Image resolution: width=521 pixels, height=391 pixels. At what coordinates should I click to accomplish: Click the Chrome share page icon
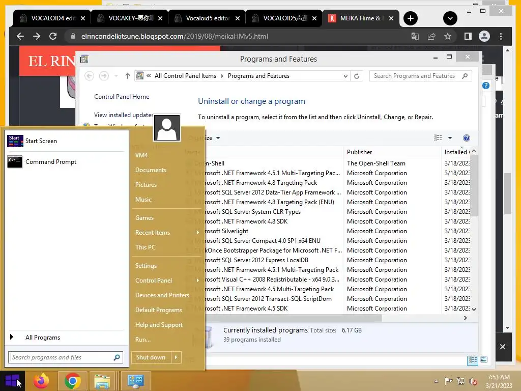click(431, 36)
